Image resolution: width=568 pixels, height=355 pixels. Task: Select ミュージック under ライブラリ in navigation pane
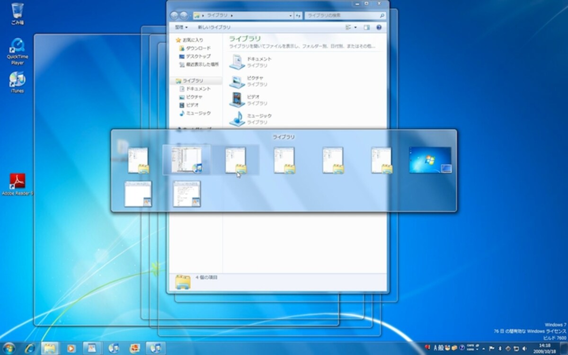195,113
